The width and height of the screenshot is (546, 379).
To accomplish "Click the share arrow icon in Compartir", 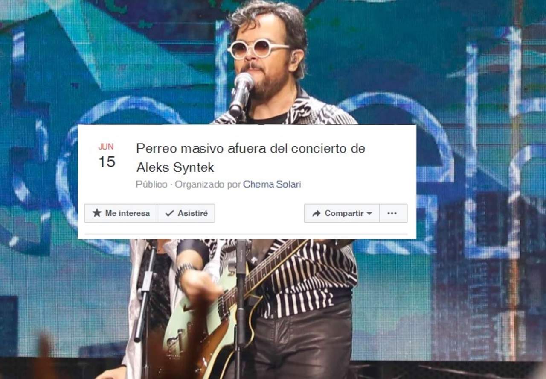I will click(x=316, y=213).
